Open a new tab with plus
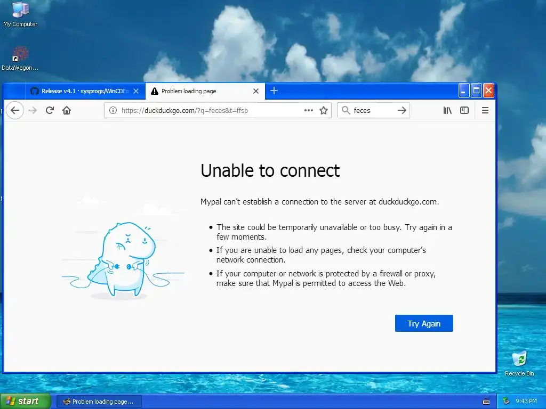The width and height of the screenshot is (546, 409). point(274,91)
